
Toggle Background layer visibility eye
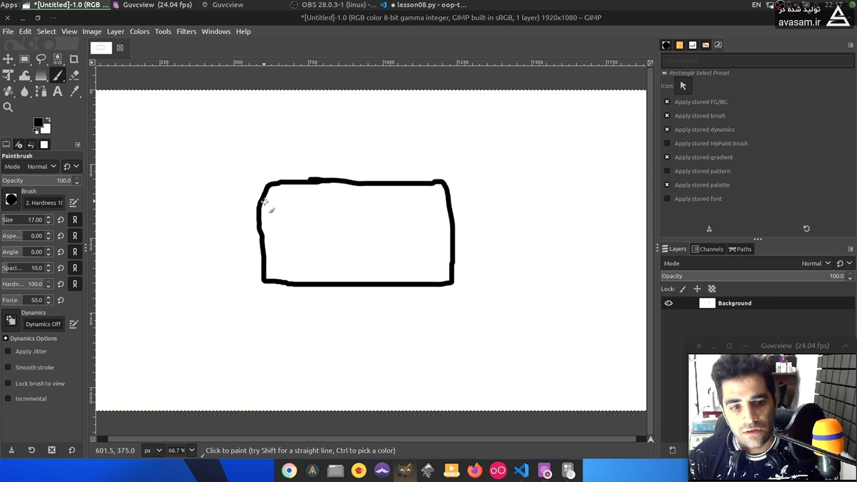tap(668, 303)
